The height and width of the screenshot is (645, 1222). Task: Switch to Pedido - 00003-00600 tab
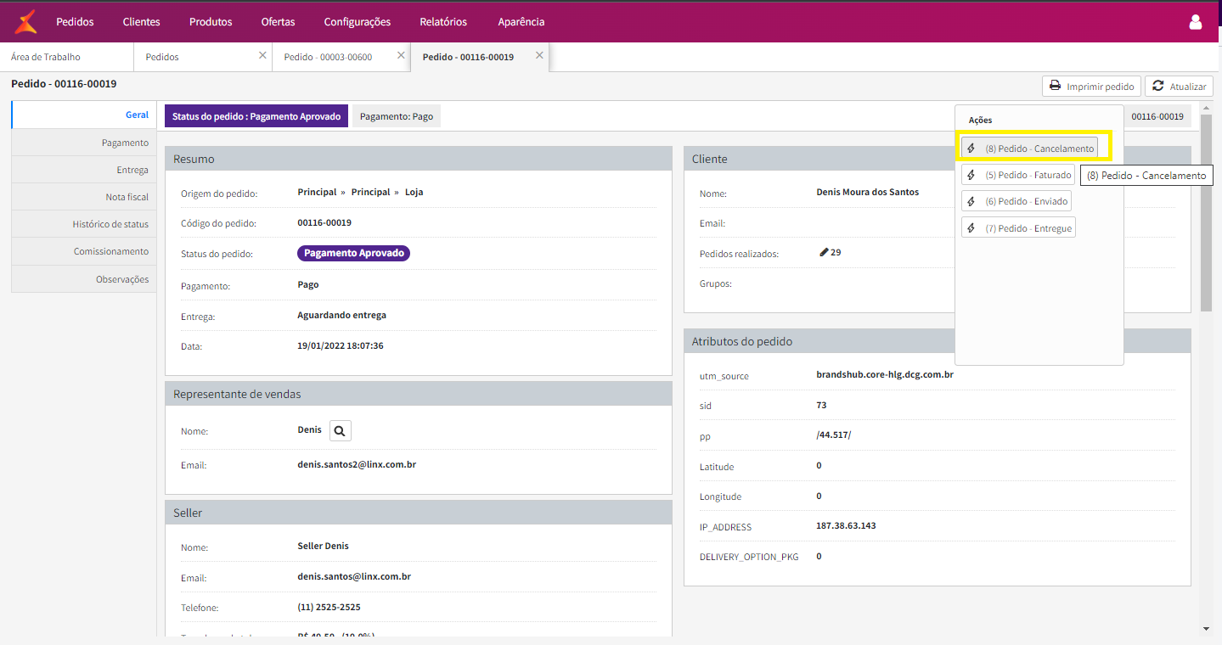tap(341, 57)
